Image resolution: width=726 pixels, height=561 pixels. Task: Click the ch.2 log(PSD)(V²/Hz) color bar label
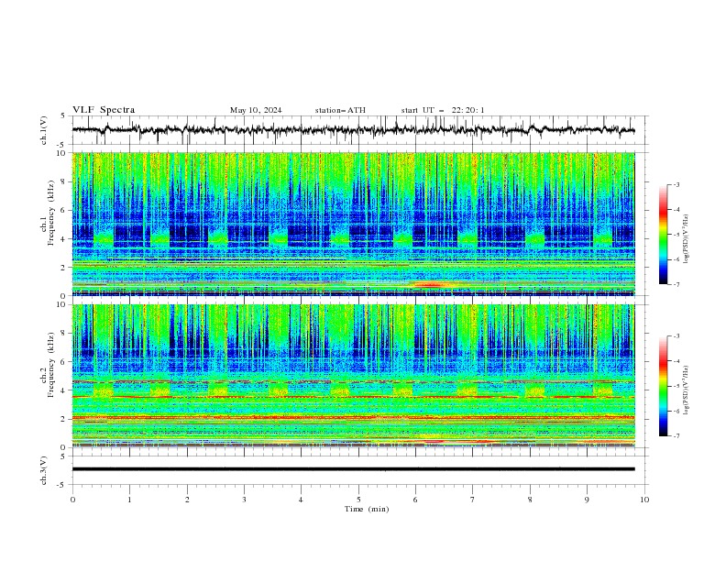coord(686,390)
